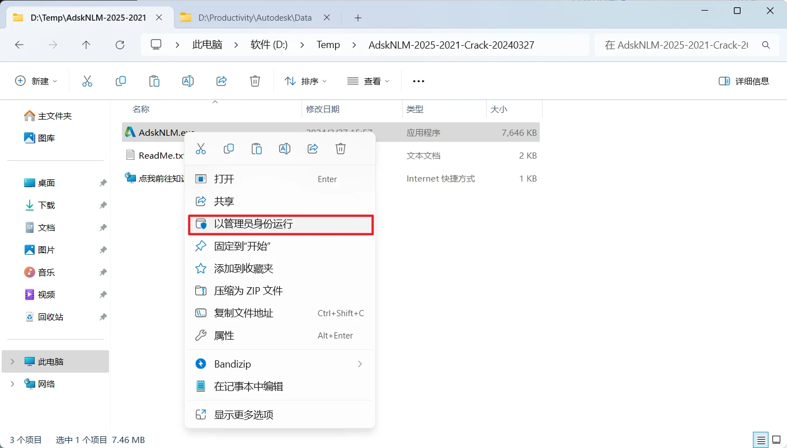Click the Share icon in the toolbar
This screenshot has width=787, height=448.
tap(222, 81)
